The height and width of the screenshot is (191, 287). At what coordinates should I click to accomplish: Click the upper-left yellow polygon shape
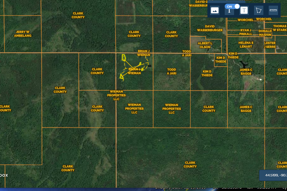[124, 57]
